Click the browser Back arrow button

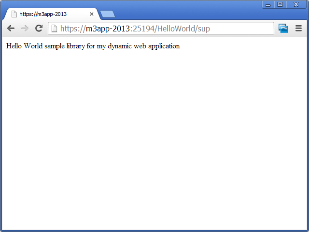pos(11,29)
